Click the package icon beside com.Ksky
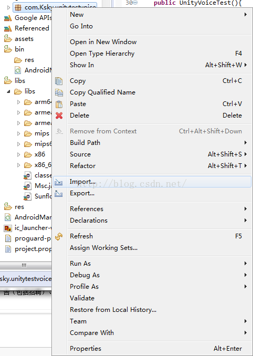The image size is (253, 356). coord(18,7)
